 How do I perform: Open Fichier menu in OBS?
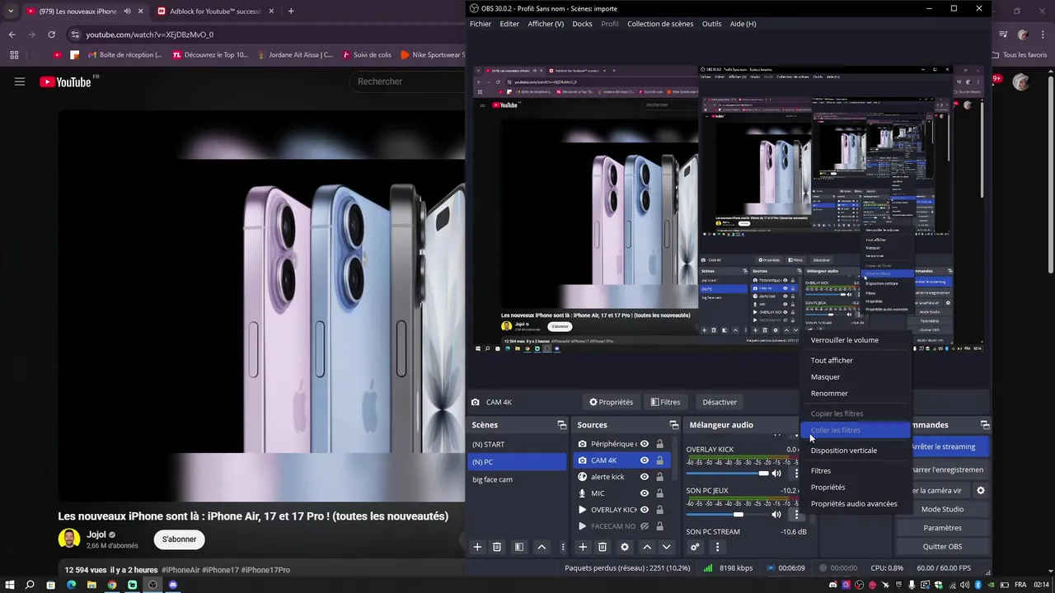coord(481,24)
